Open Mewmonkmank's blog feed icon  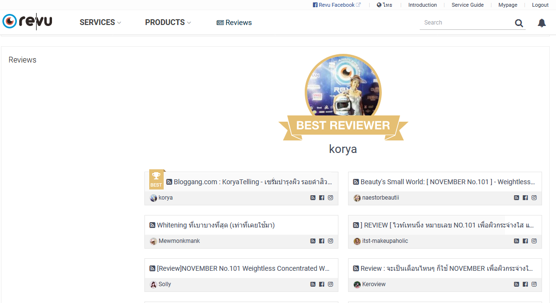[313, 241]
